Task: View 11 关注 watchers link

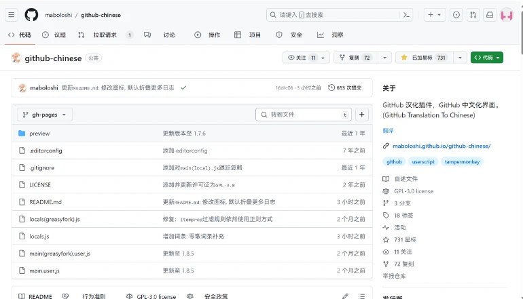Action: click(x=397, y=252)
